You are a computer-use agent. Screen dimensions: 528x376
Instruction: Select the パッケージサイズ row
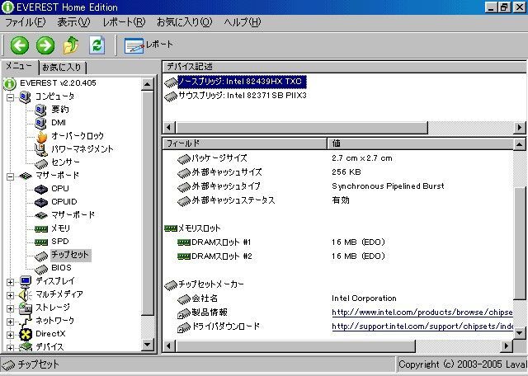pos(338,157)
